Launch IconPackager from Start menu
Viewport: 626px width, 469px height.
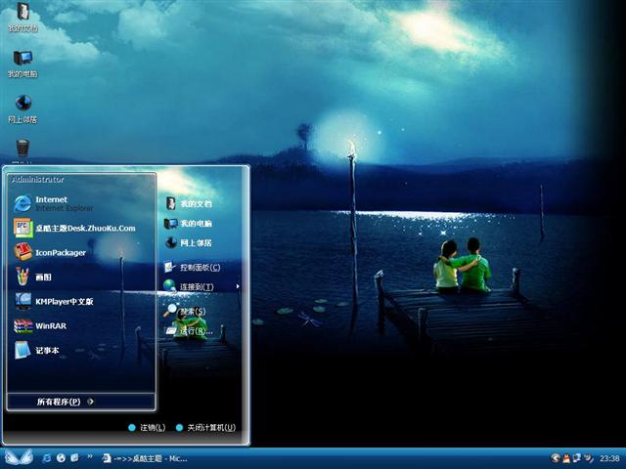click(x=81, y=252)
